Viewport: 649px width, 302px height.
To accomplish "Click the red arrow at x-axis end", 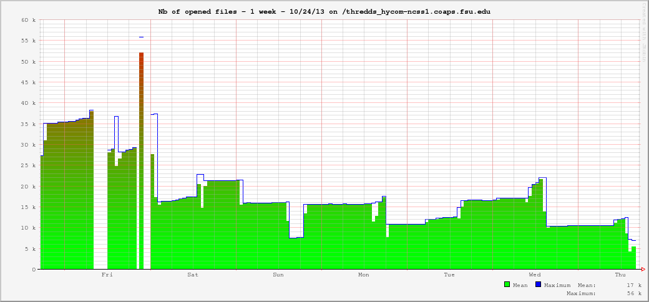I will tap(643, 270).
